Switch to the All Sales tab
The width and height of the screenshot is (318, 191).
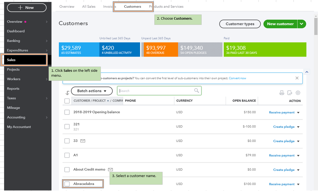(x=88, y=6)
